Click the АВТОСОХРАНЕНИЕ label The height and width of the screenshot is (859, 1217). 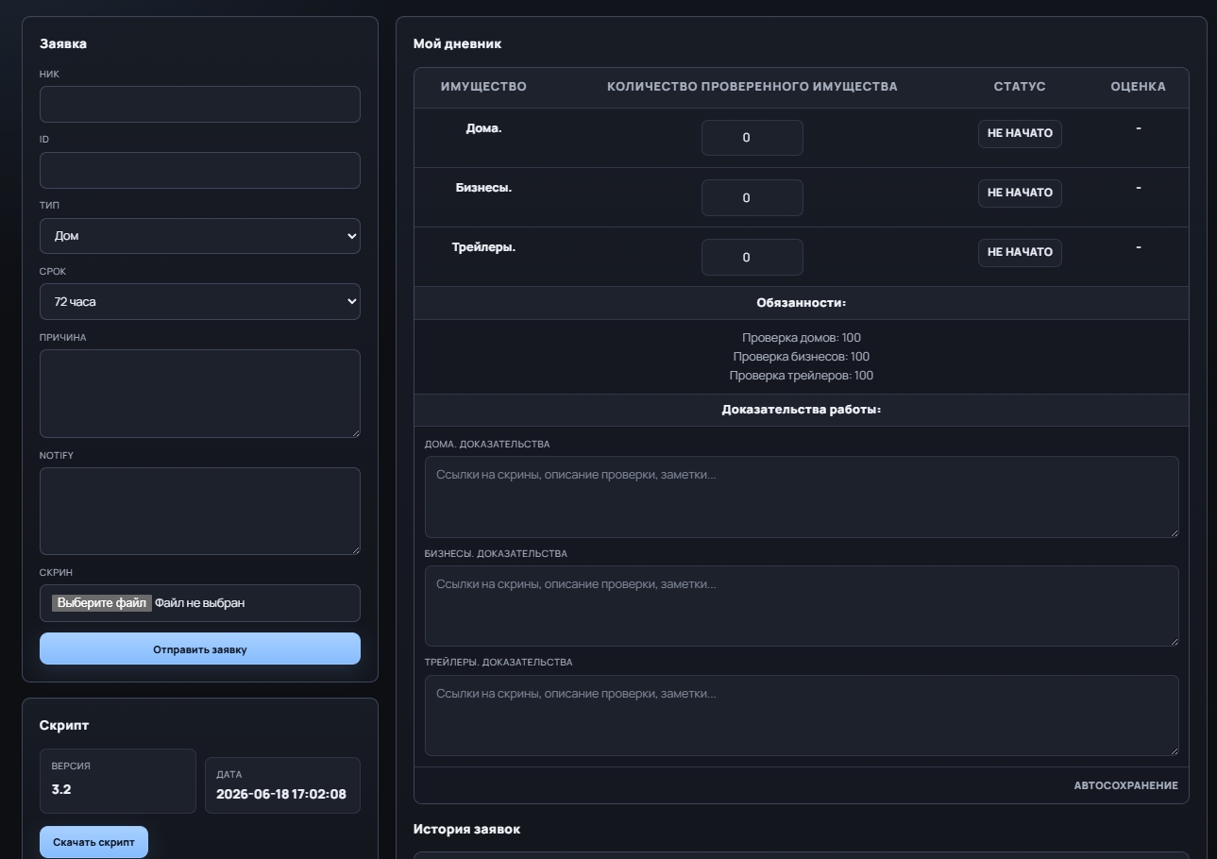click(x=1125, y=785)
